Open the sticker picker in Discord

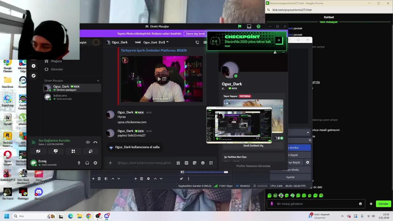tap(195, 163)
